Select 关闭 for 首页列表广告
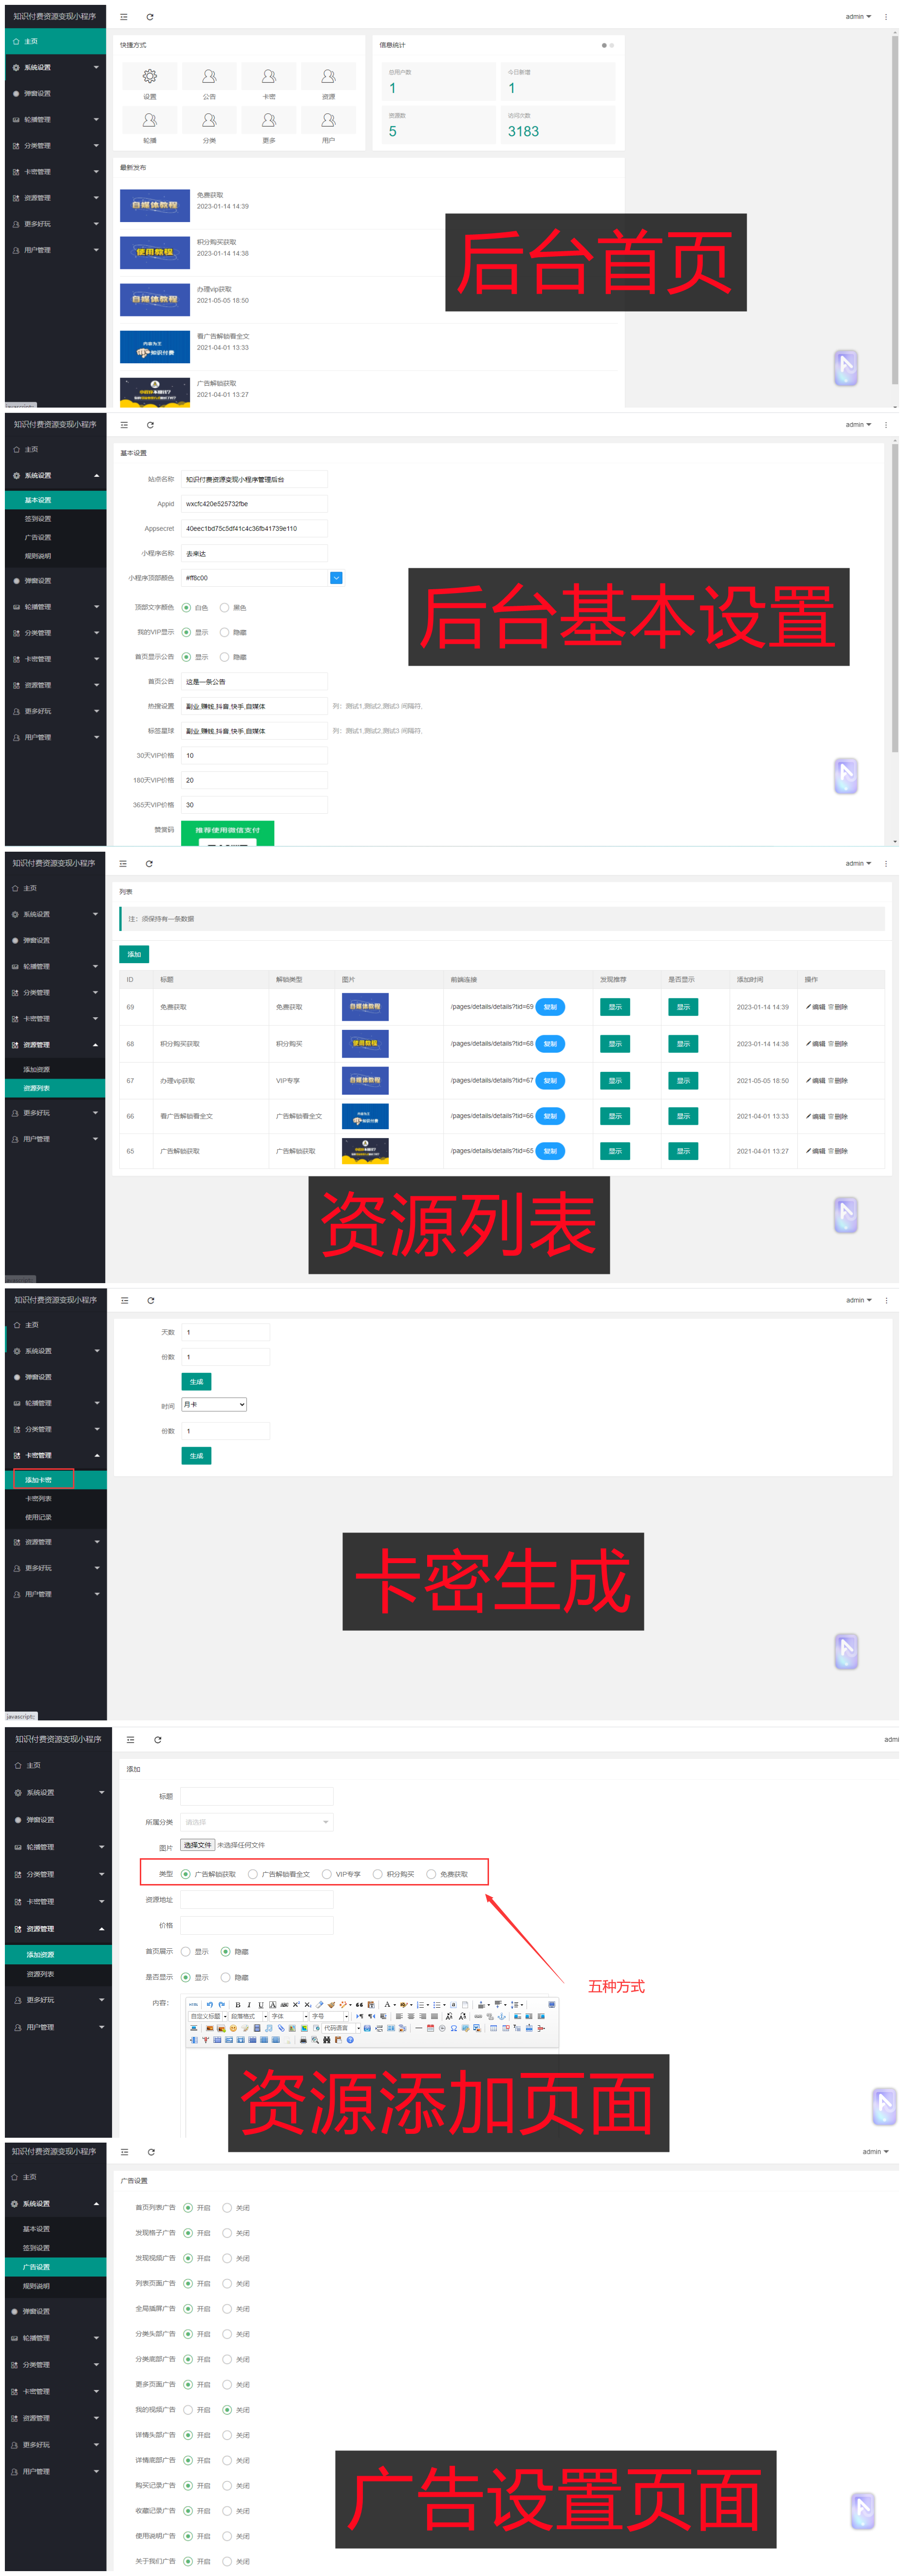The image size is (904, 2576). point(227,2208)
